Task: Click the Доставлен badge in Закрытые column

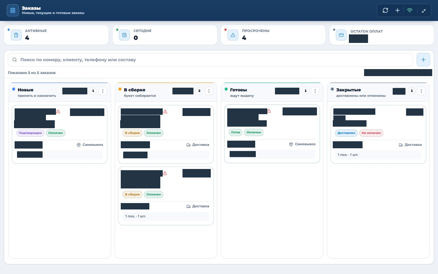Action: pos(346,133)
